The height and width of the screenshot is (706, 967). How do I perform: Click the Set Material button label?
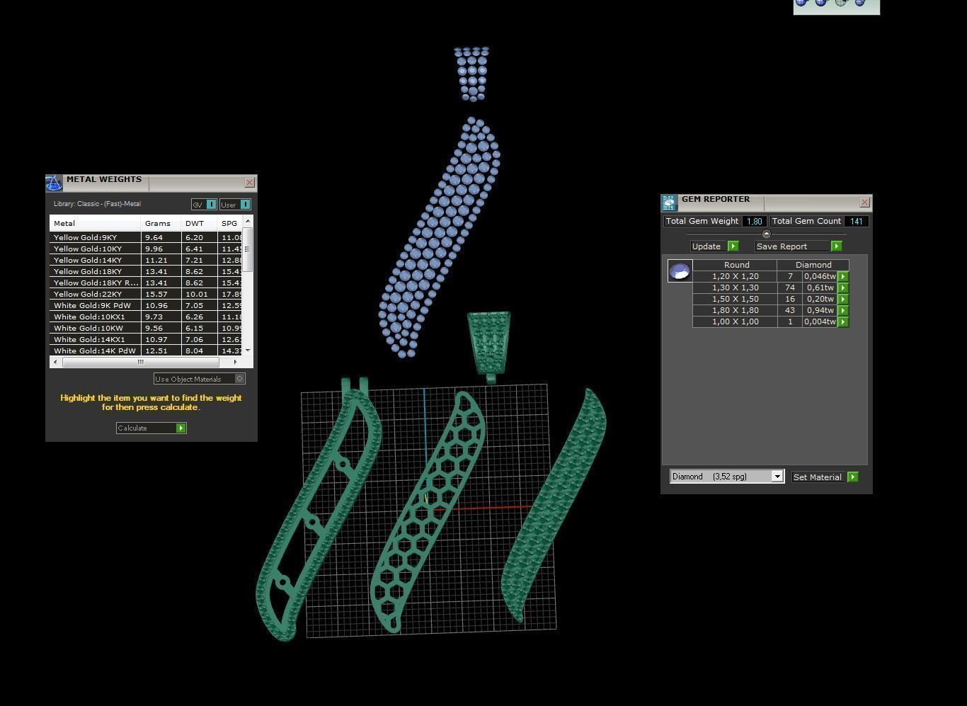tap(817, 477)
